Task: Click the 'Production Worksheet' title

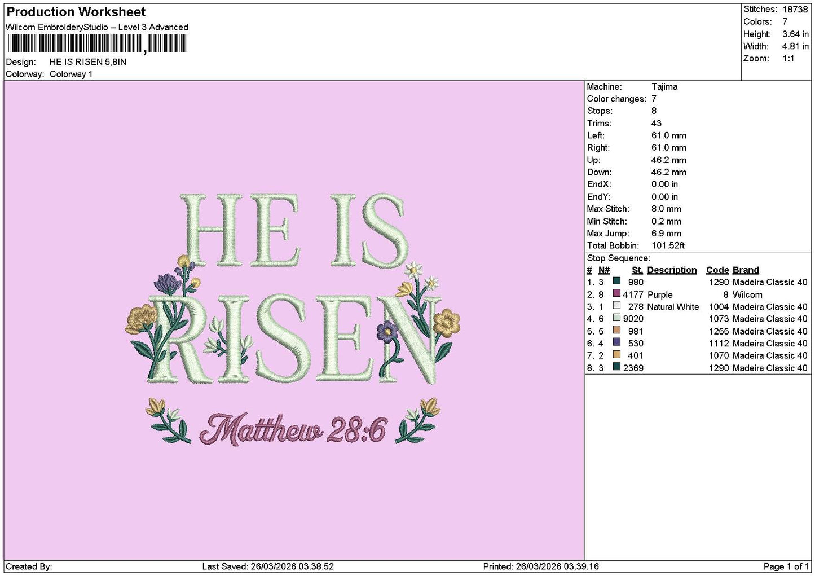Action: [x=76, y=12]
